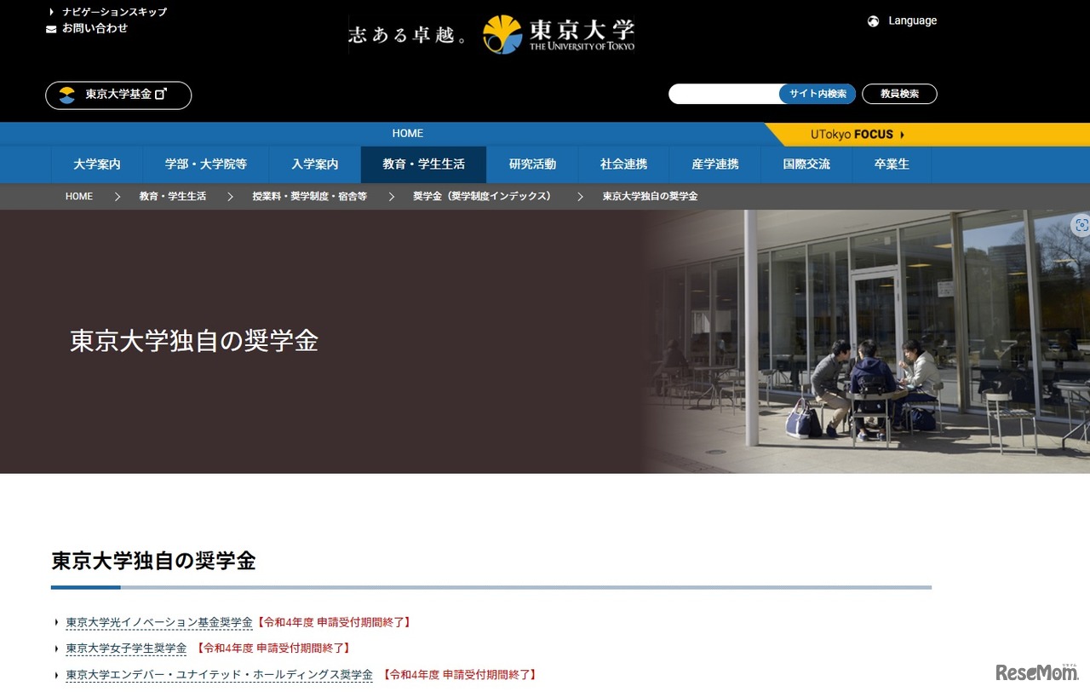Open 東京大学女子学生奨学金 link
Viewport: 1090px width, 692px height.
click(126, 649)
